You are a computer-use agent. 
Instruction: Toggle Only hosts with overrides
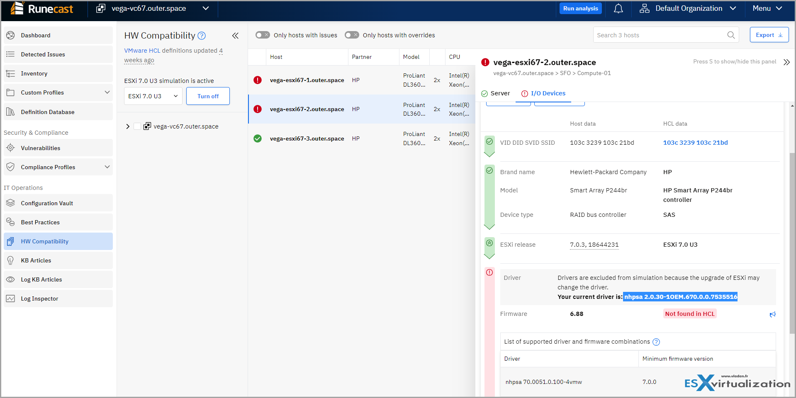tap(352, 35)
